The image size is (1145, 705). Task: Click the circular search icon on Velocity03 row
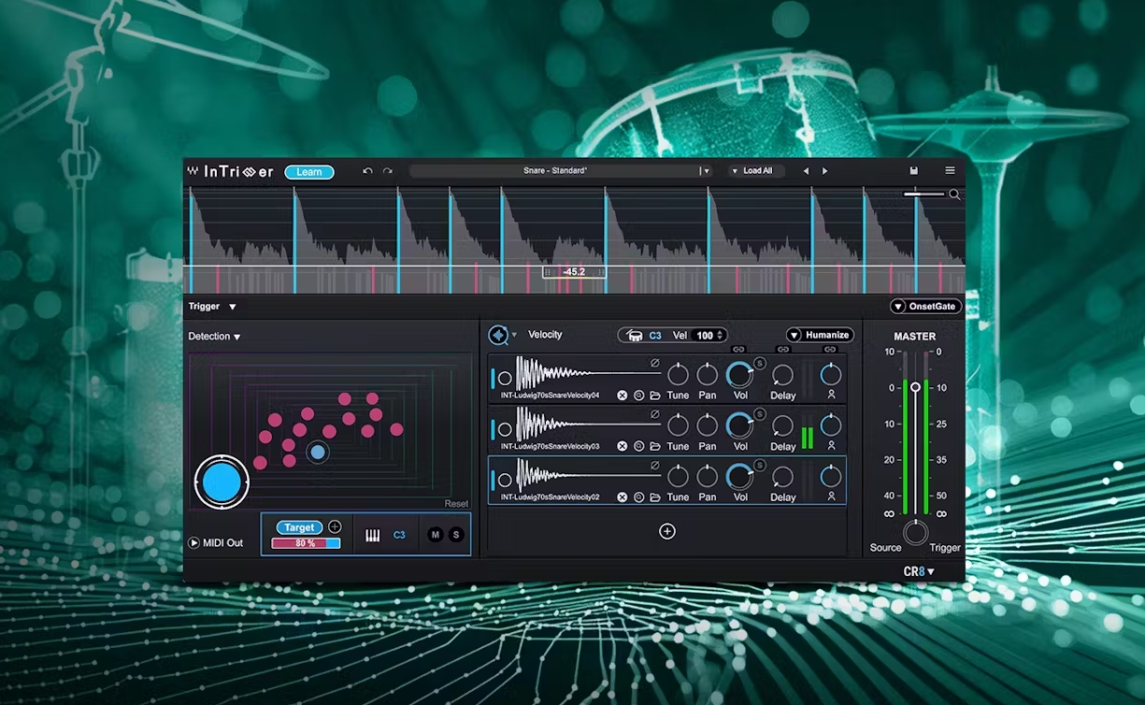[638, 446]
